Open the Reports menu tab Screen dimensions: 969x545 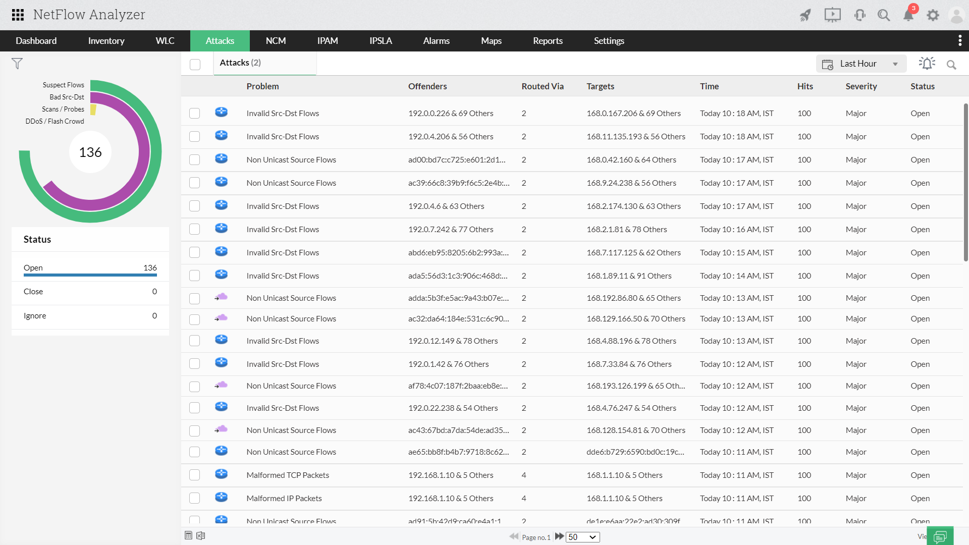tap(548, 41)
